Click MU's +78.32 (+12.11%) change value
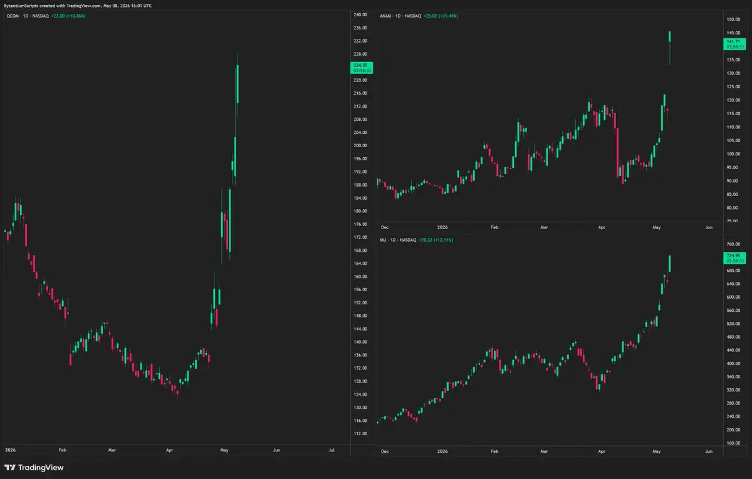 point(436,240)
